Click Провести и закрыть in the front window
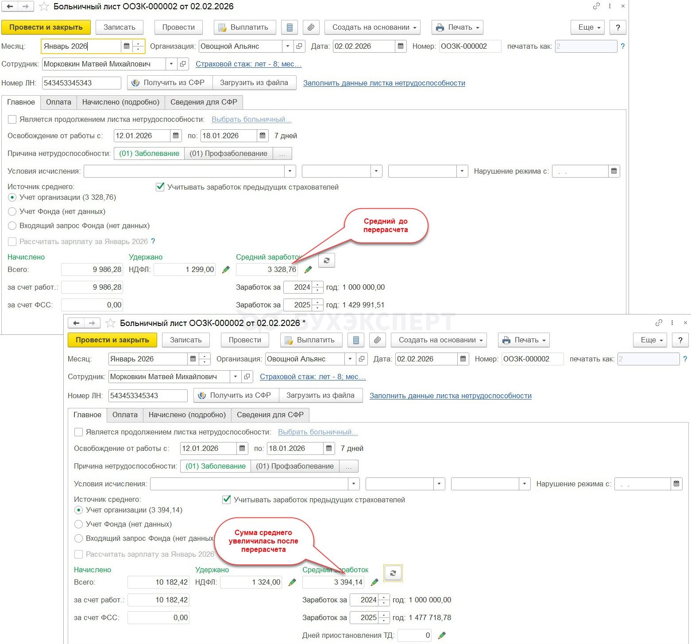The height and width of the screenshot is (644, 691). click(x=112, y=340)
